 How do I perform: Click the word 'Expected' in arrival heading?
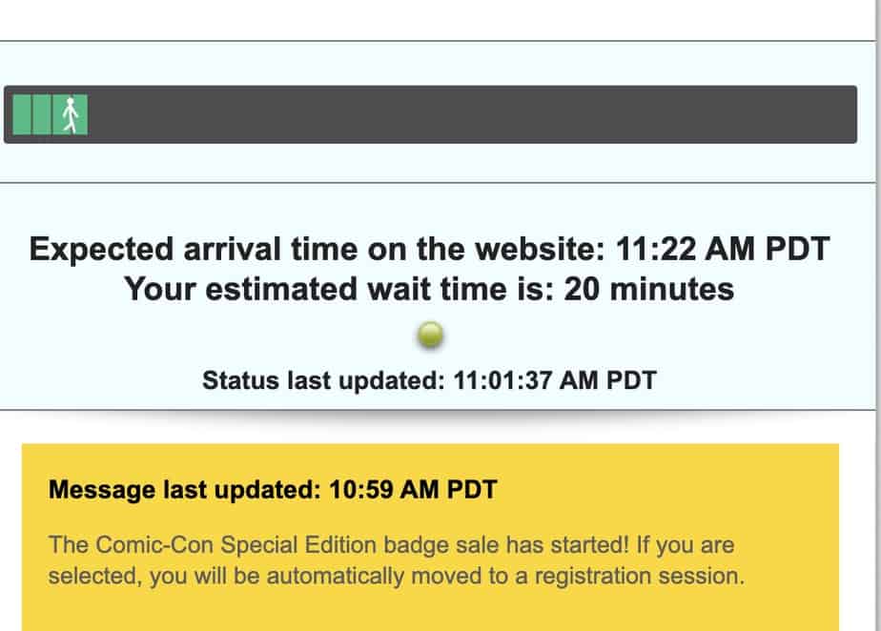click(101, 250)
